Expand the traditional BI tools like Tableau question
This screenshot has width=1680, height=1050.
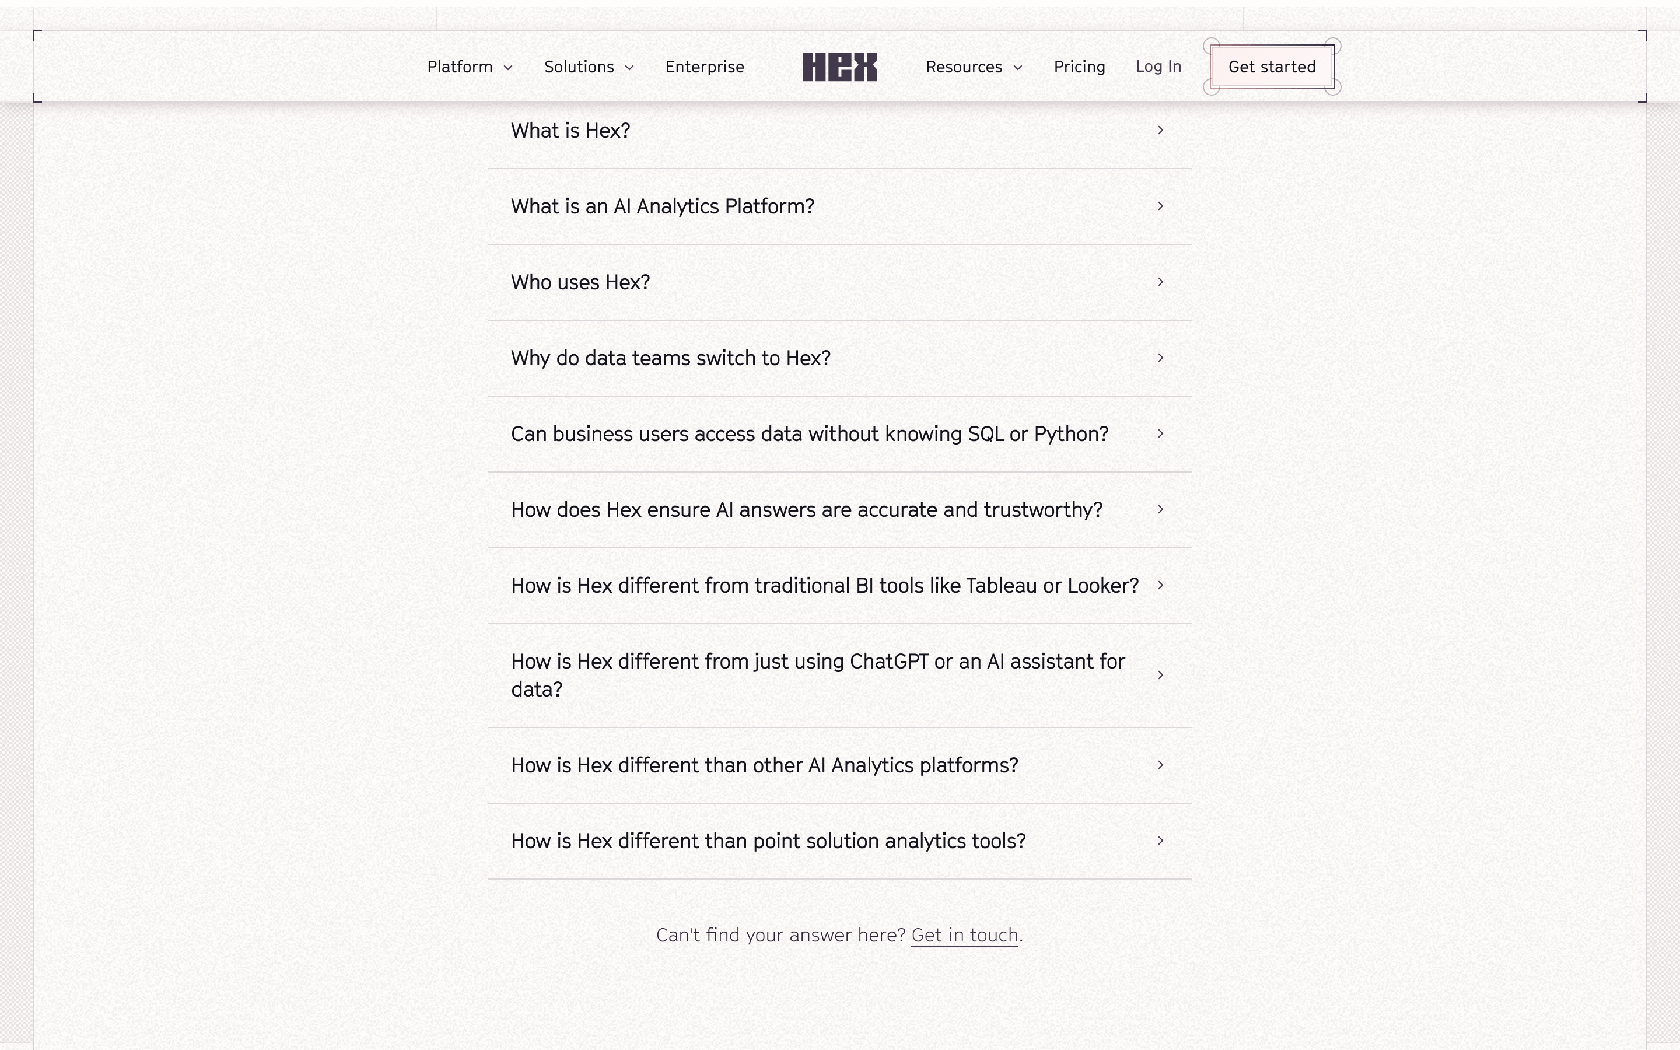839,586
